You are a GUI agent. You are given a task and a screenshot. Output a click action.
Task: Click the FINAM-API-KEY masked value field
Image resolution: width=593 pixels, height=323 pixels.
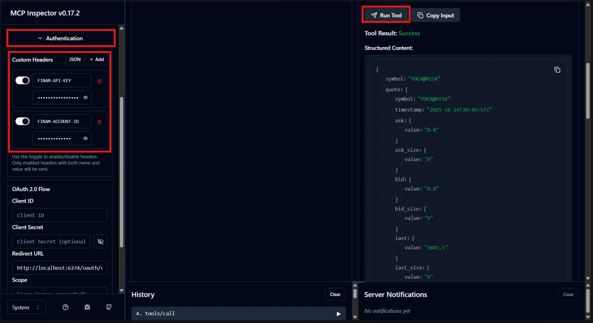62,98
